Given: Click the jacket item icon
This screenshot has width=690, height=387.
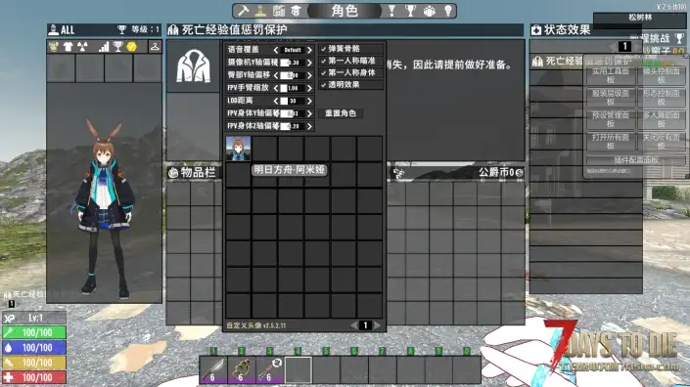Looking at the screenshot, I should tap(193, 65).
